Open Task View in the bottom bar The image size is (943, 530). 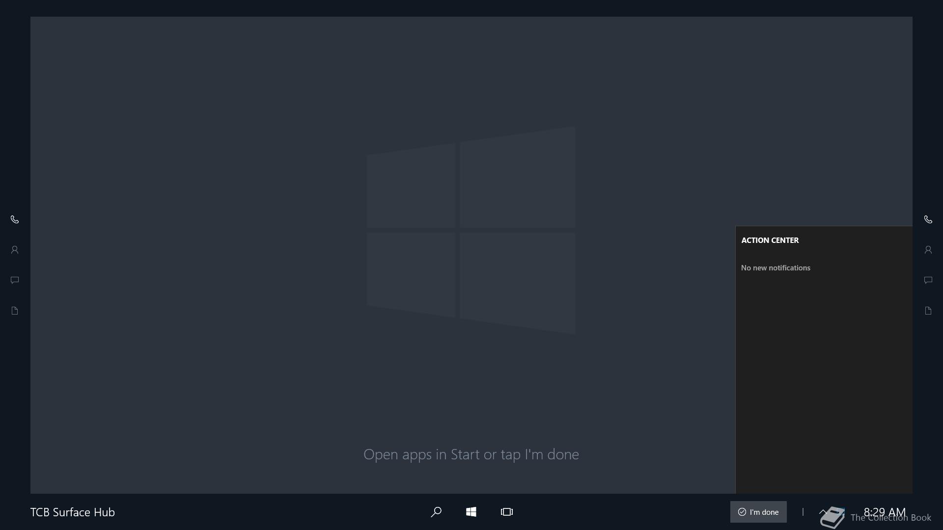point(507,512)
